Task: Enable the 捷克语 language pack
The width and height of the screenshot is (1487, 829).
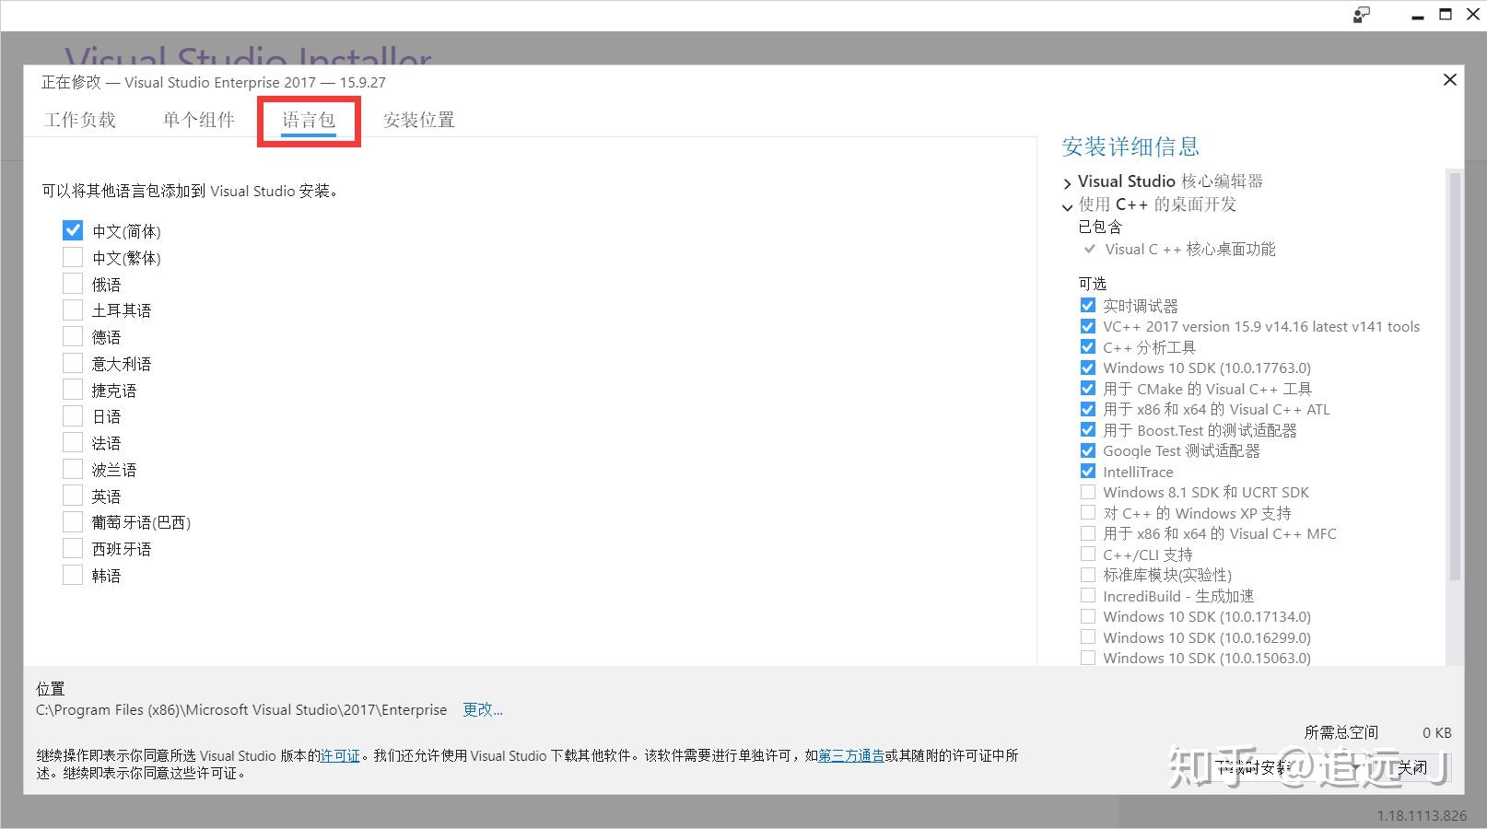Action: pos(73,390)
